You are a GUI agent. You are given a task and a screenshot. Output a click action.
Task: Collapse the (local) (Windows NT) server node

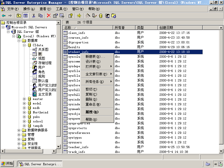pyautogui.click(x=13, y=36)
